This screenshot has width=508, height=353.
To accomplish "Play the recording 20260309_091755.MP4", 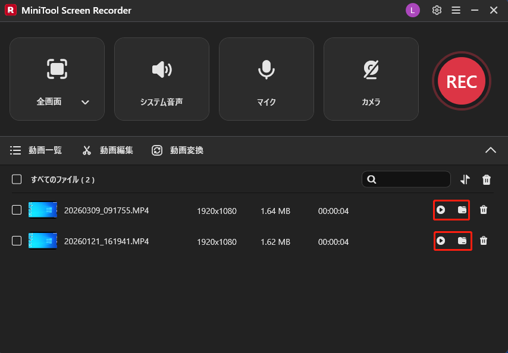I will (441, 210).
